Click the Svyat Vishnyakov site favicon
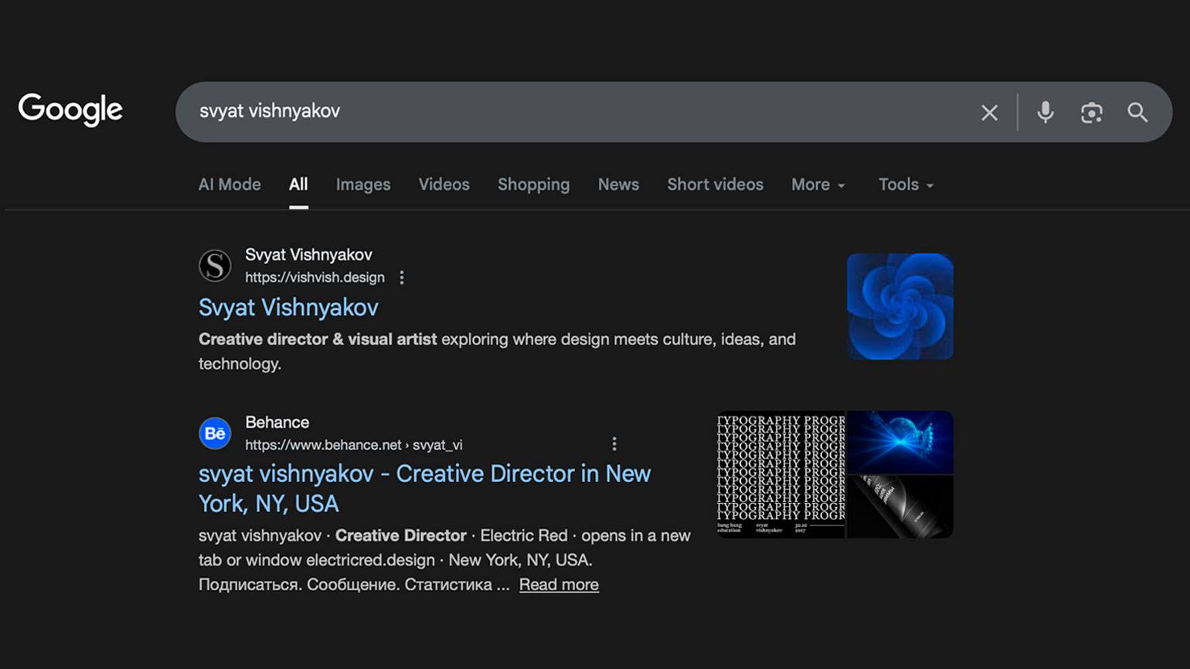The height and width of the screenshot is (669, 1190). [215, 266]
